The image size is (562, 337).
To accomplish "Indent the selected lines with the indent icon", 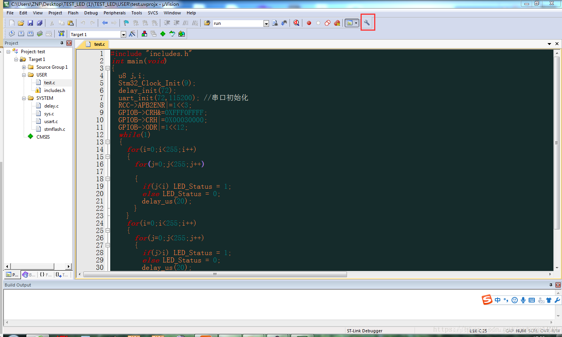I will point(167,23).
